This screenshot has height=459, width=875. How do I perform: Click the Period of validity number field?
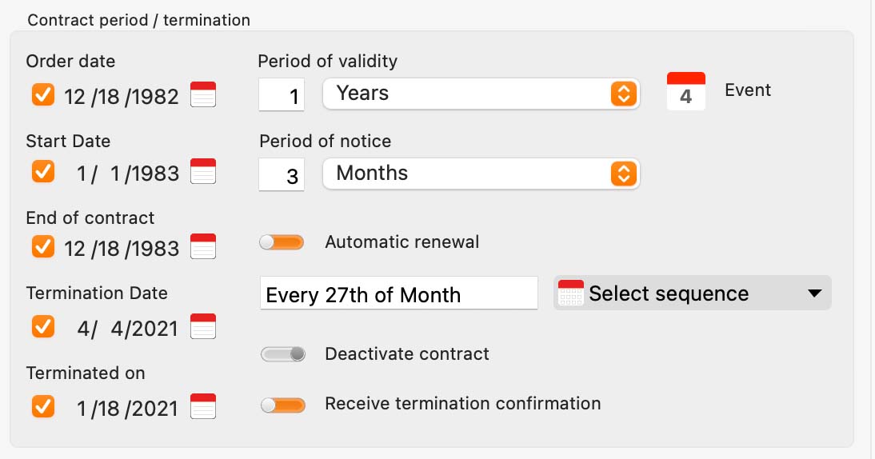[x=282, y=95]
